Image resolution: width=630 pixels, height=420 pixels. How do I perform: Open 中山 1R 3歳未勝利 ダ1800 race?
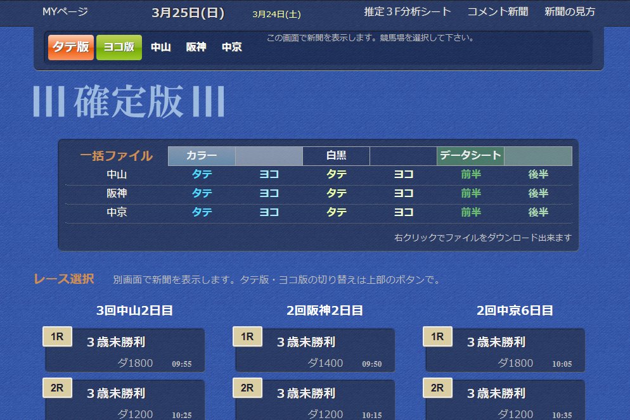click(x=125, y=350)
